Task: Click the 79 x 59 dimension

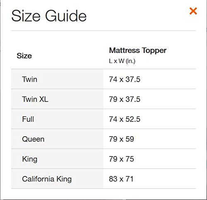Action: (121, 139)
